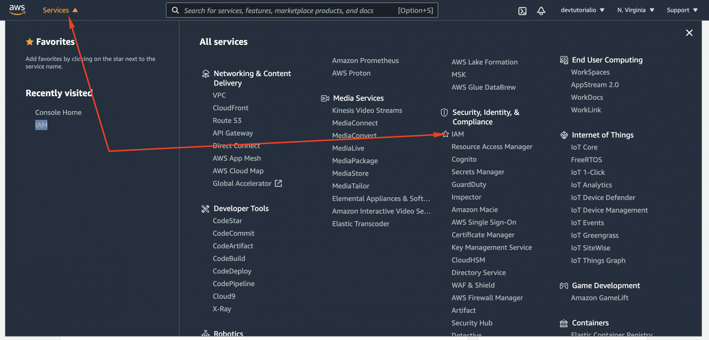Open Elastic Transcoder
709x340 pixels.
pyautogui.click(x=361, y=224)
